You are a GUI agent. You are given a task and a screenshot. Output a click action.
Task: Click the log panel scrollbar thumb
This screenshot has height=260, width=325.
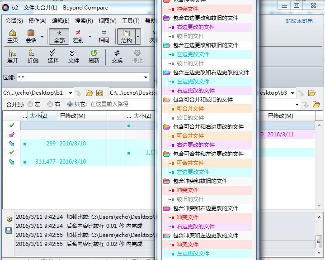tap(319, 241)
